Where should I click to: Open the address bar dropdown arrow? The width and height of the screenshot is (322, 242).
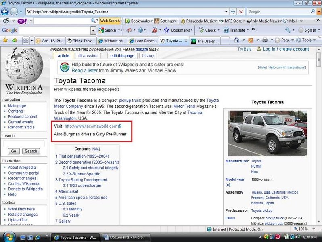click(226, 11)
